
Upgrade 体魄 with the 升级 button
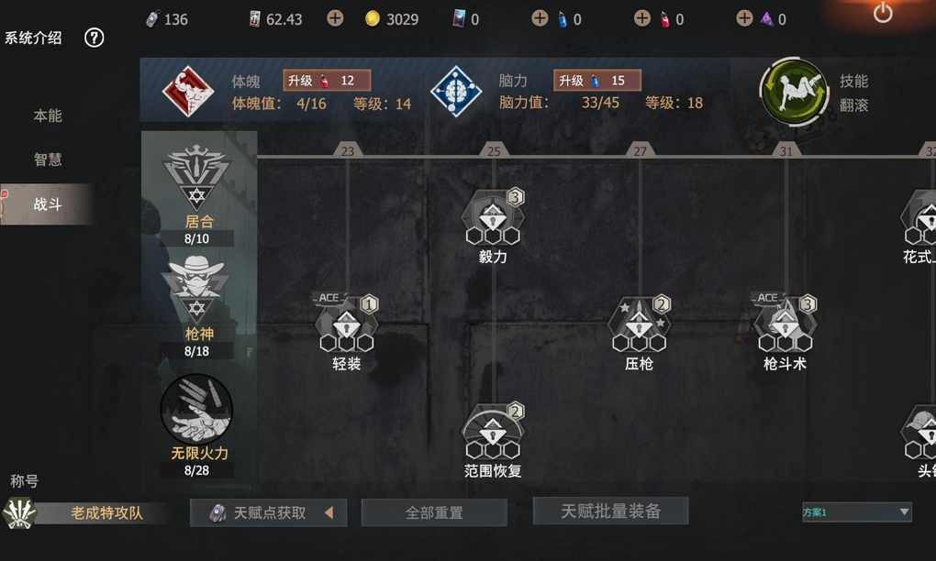tap(327, 81)
